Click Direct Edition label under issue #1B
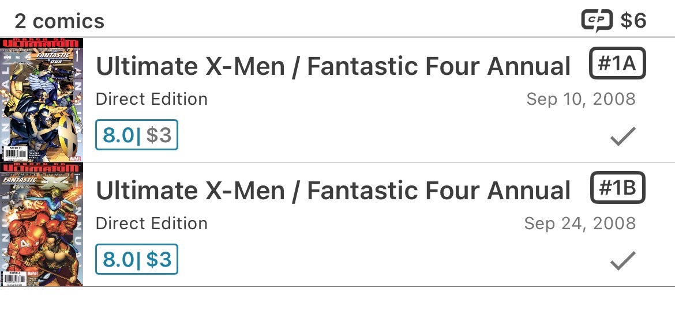Image resolution: width=675 pixels, height=315 pixels. click(x=152, y=223)
